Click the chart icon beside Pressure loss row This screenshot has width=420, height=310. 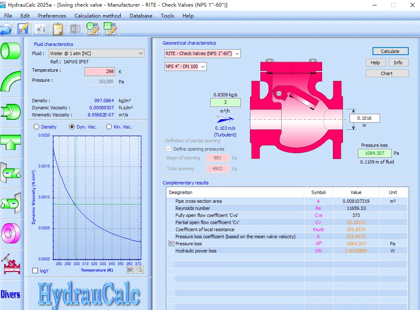tap(172, 244)
